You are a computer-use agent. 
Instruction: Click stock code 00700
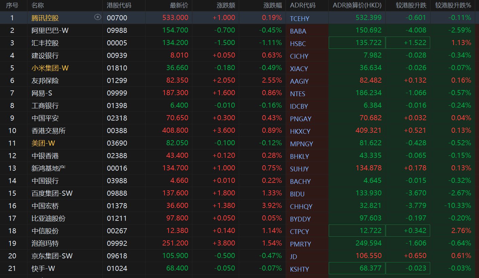tap(117, 18)
